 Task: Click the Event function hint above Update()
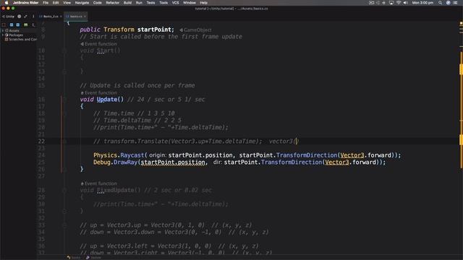pos(98,93)
